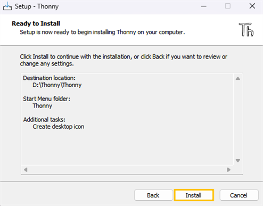Go back with the Back button
This screenshot has width=263, height=206.
[153, 195]
